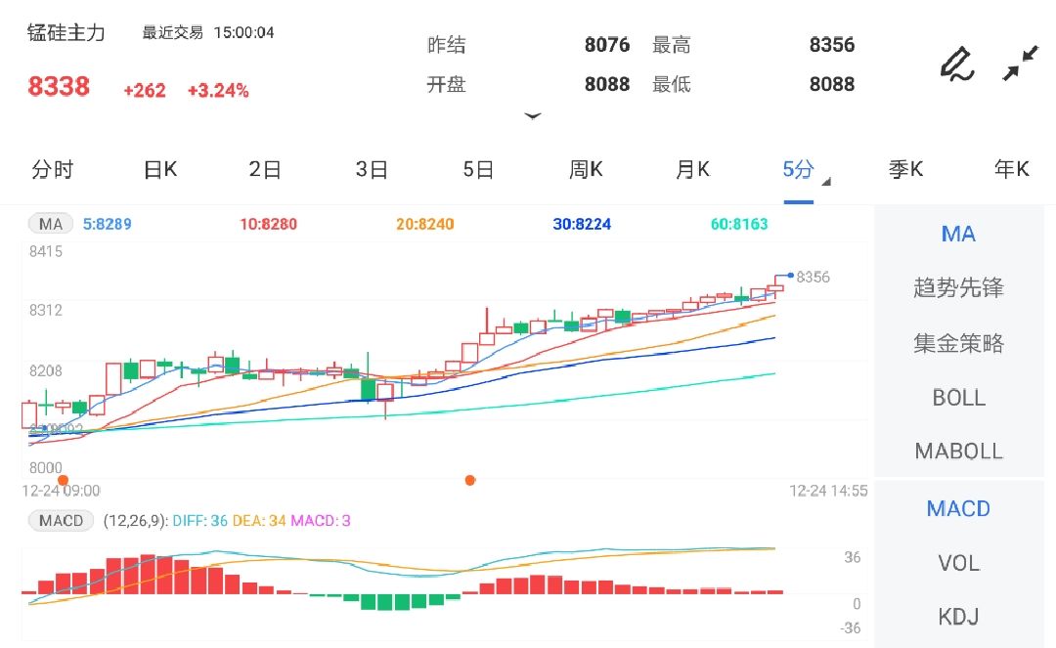
Task: Click the 开盘 value 8088
Action: tap(607, 84)
